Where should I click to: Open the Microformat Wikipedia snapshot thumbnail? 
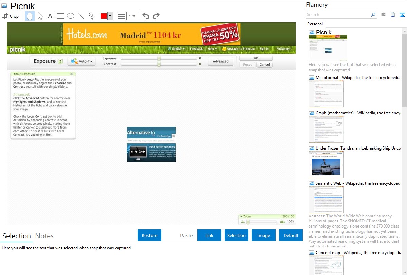tap(326, 94)
